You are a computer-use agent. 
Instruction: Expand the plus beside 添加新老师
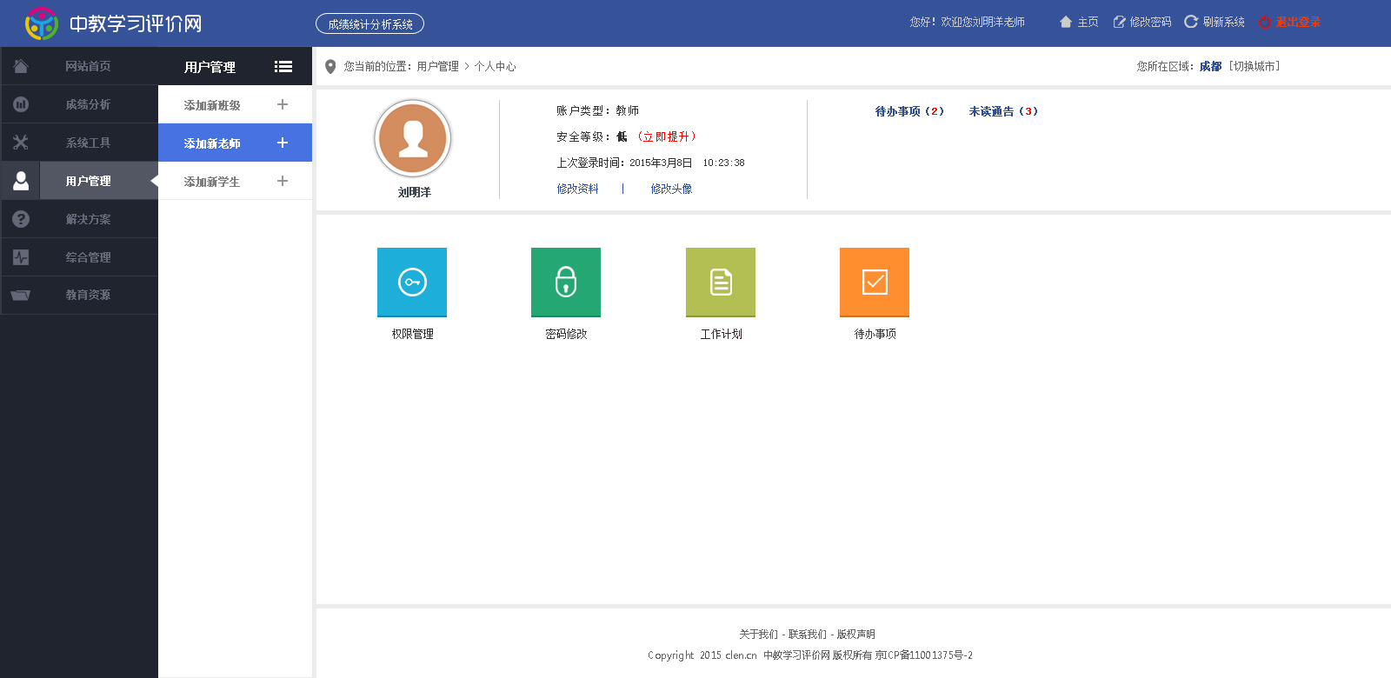point(283,143)
